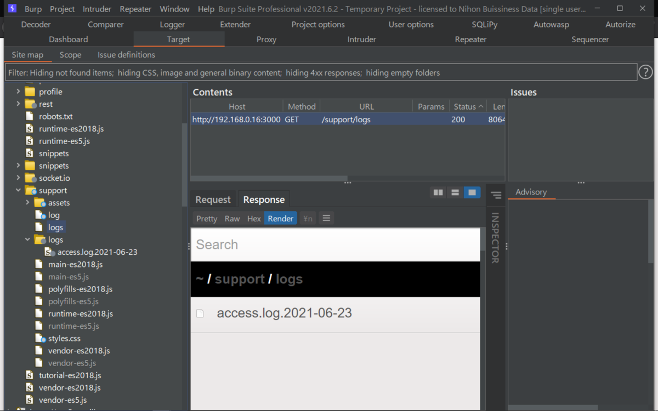Open the SQLiPy extension tab

click(x=485, y=25)
